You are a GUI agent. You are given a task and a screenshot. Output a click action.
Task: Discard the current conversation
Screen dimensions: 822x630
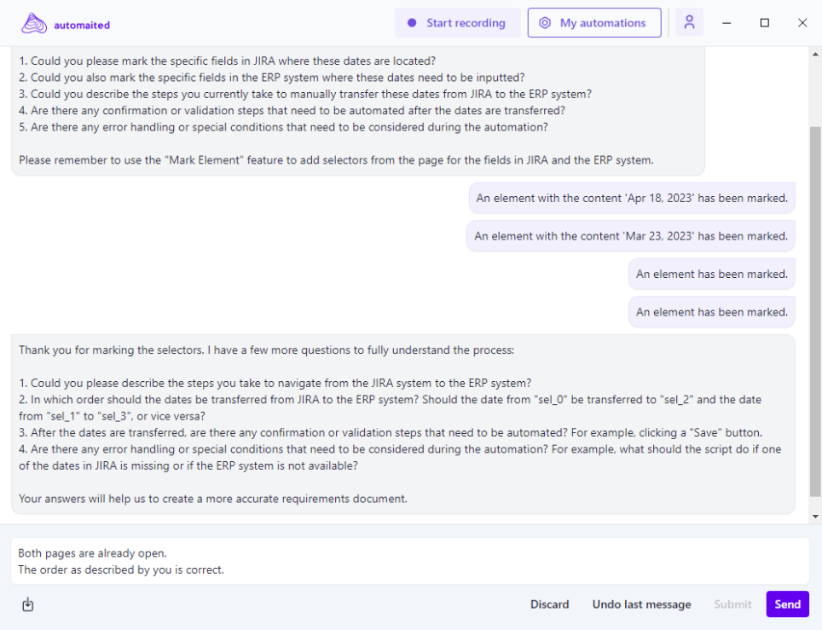[x=549, y=604]
